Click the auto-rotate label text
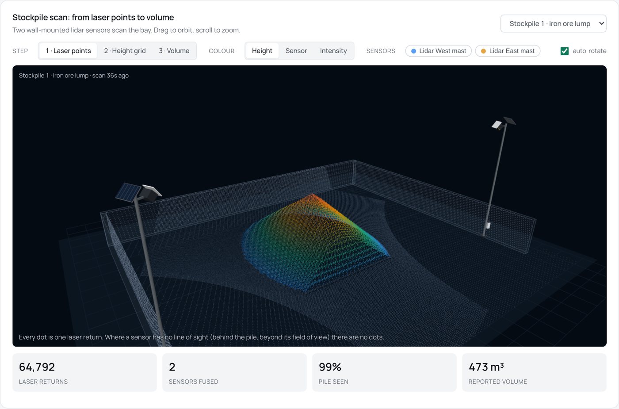619x409 pixels. [589, 51]
